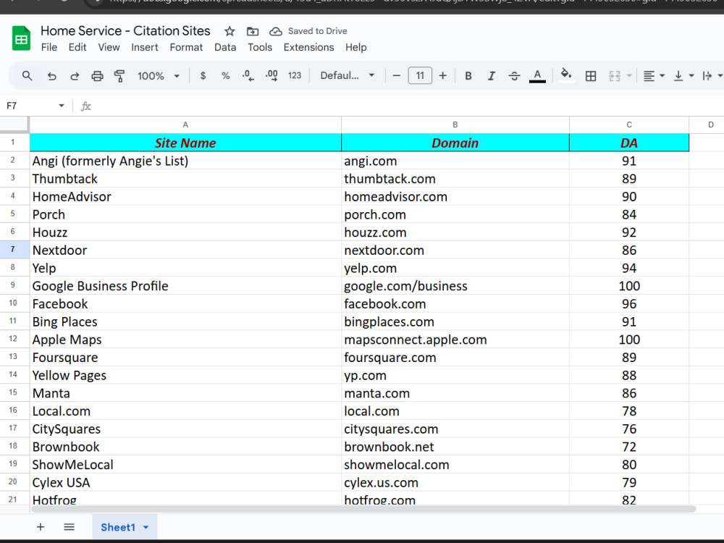
Task: Activate the paint format tool
Action: [x=119, y=76]
